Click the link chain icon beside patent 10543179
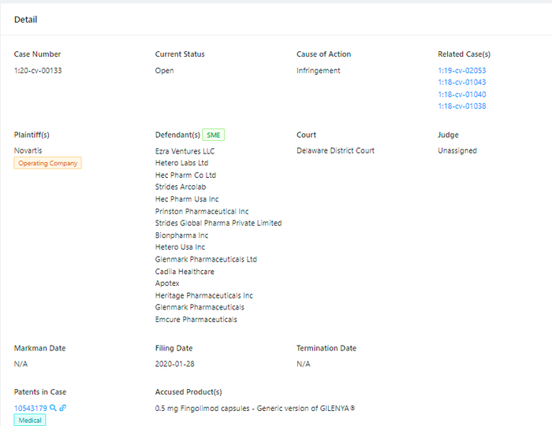The height and width of the screenshot is (426, 552). 62,408
